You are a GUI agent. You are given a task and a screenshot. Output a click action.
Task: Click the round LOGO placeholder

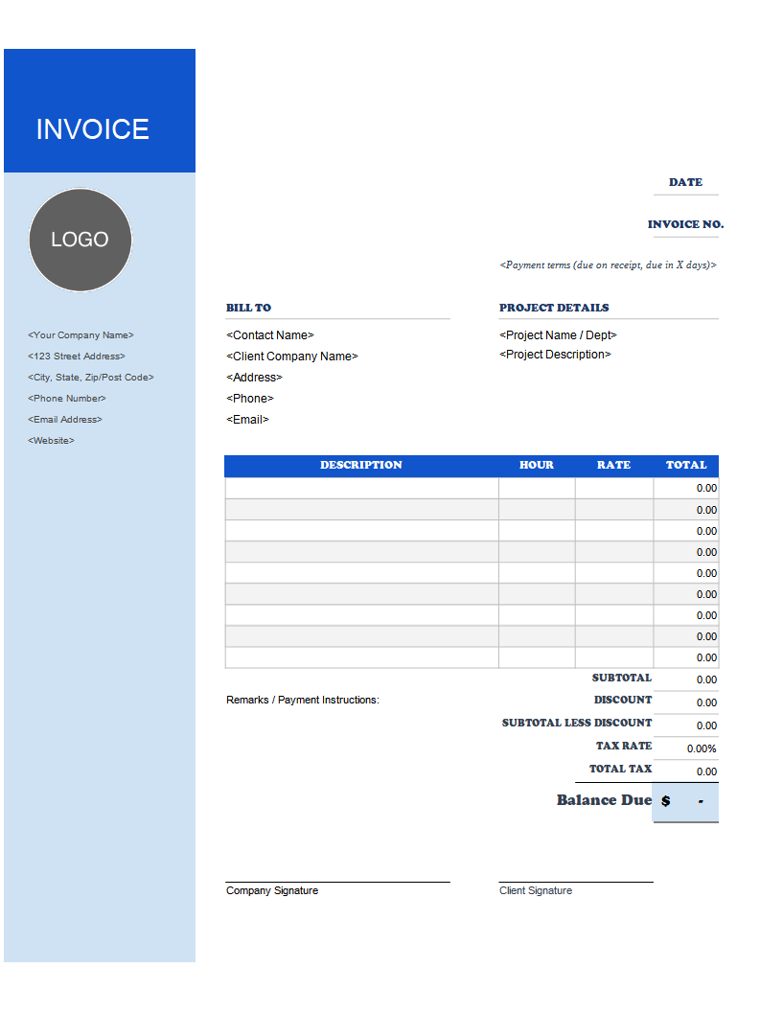[x=81, y=240]
